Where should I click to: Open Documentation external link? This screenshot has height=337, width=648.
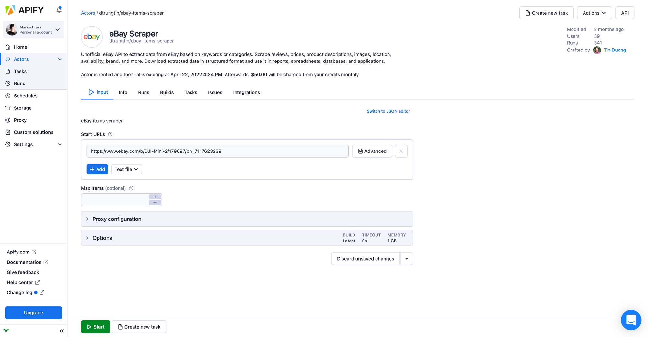(28, 262)
